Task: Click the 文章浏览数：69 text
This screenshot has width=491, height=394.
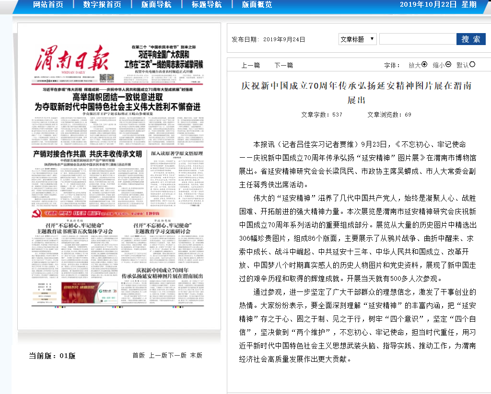Action: pyautogui.click(x=389, y=115)
